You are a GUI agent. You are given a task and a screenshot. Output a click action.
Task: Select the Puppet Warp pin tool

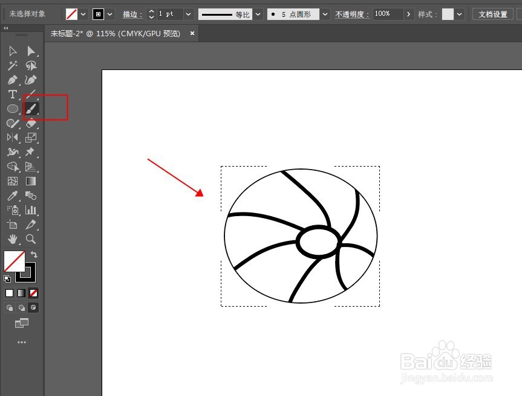[x=31, y=152]
